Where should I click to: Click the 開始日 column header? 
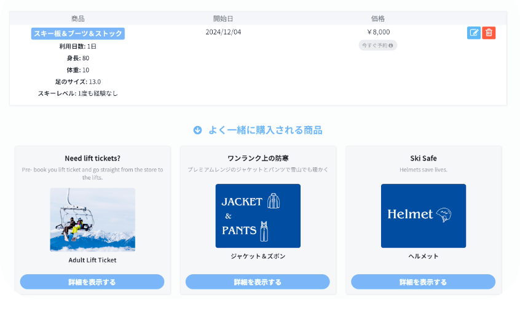[223, 18]
